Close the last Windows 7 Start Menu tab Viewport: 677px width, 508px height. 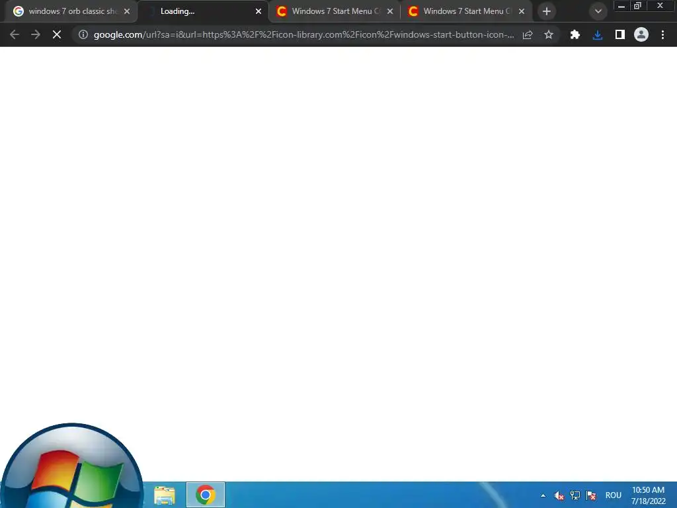(522, 11)
